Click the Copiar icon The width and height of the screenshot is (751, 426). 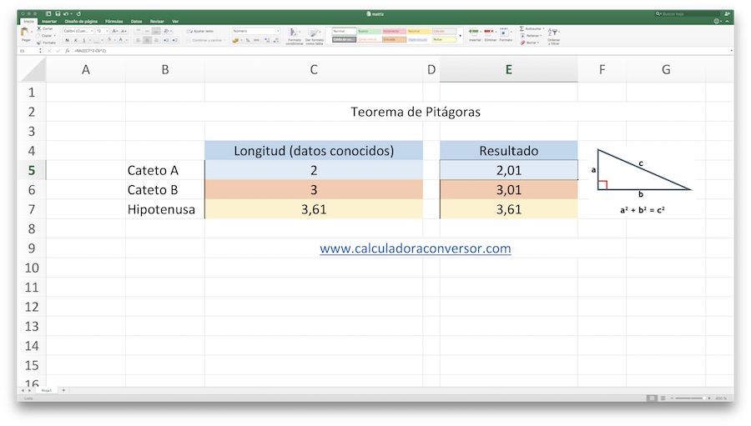click(38, 36)
